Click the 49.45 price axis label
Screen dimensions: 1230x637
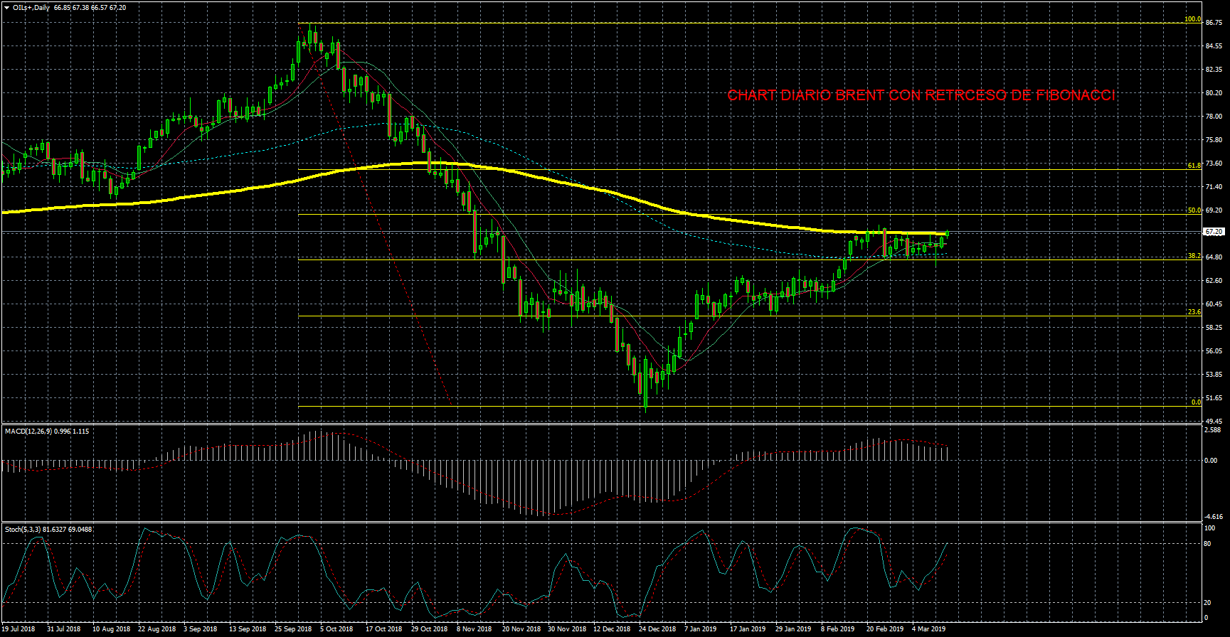coord(1214,422)
